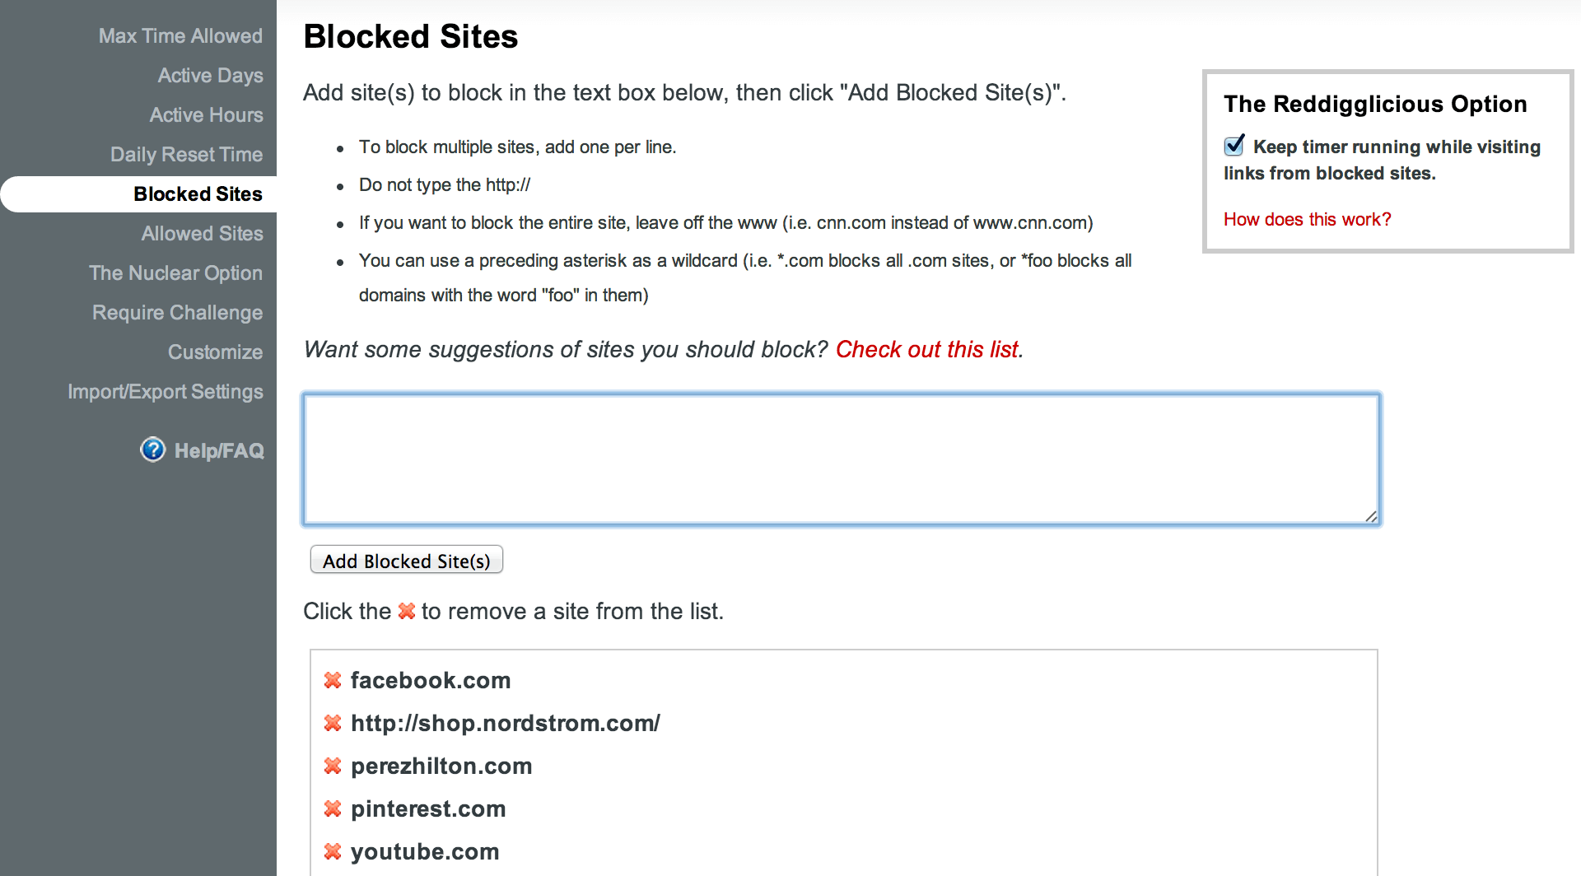The image size is (1581, 876).
Task: Go to Active Days settings
Action: 210,76
